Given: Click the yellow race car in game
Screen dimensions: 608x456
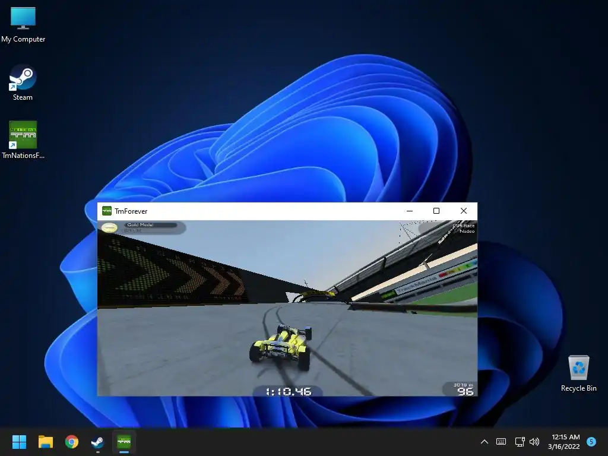Looking at the screenshot, I should click(281, 347).
